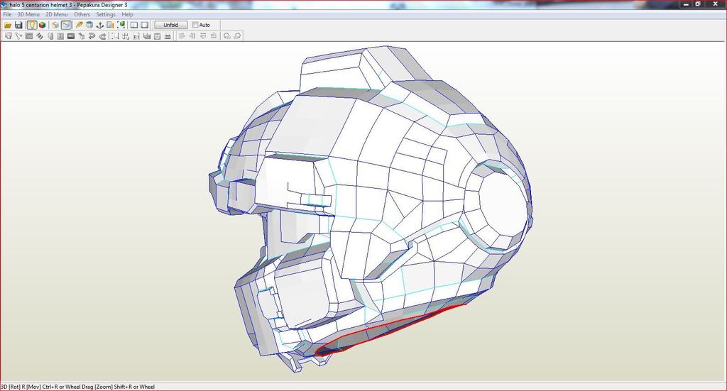The height and width of the screenshot is (391, 727).
Task: Open the Help menu
Action: pos(127,14)
